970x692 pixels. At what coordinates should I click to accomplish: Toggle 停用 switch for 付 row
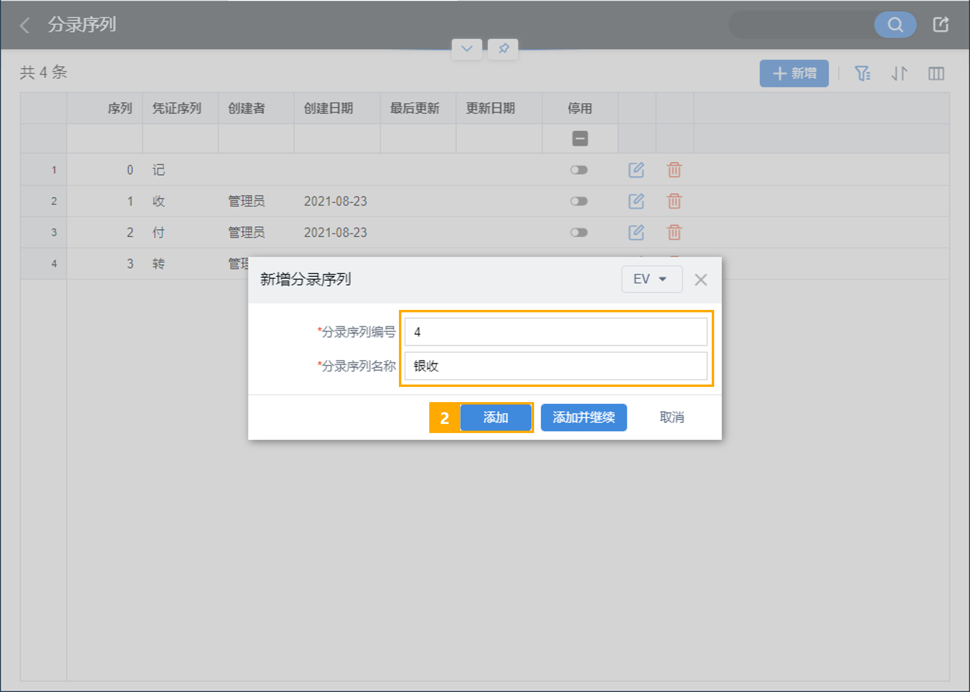coord(579,232)
